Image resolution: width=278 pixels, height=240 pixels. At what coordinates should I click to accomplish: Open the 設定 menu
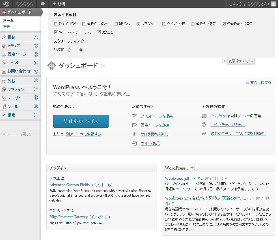pyautogui.click(x=20, y=115)
